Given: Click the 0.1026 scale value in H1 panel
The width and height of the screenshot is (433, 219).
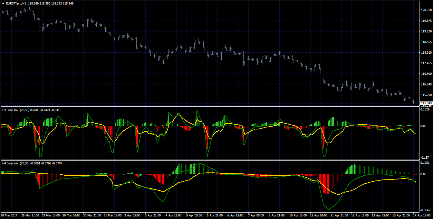Looking at the screenshot, I should (426, 109).
